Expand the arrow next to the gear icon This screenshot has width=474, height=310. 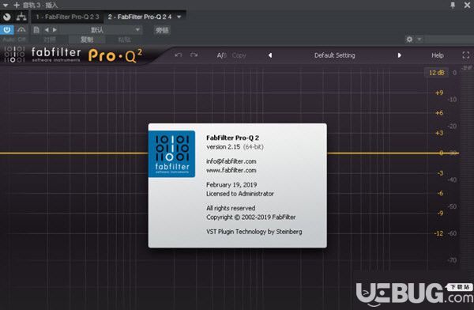(x=419, y=40)
